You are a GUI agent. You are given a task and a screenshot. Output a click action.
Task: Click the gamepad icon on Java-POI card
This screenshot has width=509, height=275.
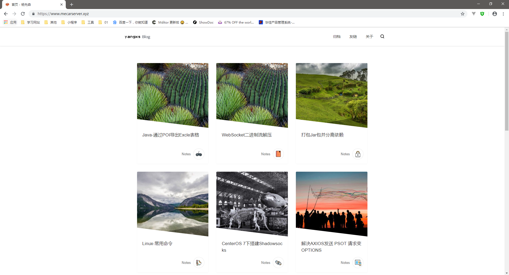point(199,154)
